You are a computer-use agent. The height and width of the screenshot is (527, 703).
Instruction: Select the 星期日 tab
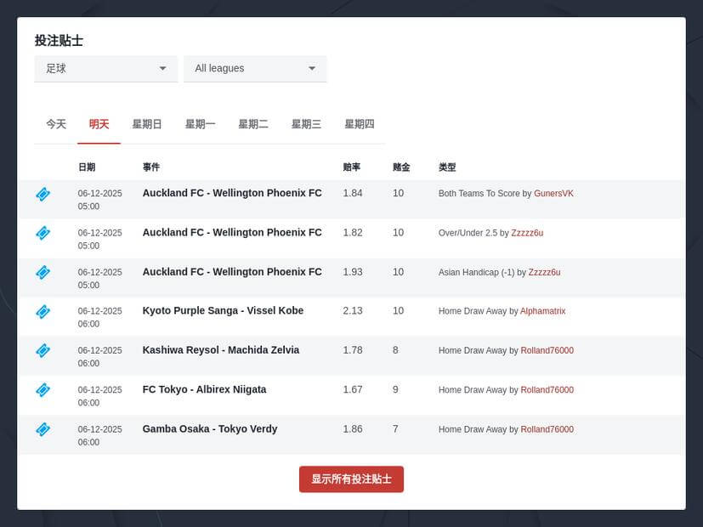148,123
